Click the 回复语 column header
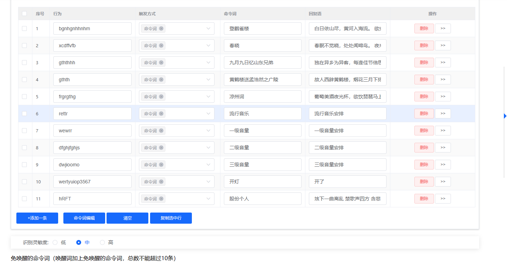Viewport: 507px width, 265px height. click(x=315, y=14)
